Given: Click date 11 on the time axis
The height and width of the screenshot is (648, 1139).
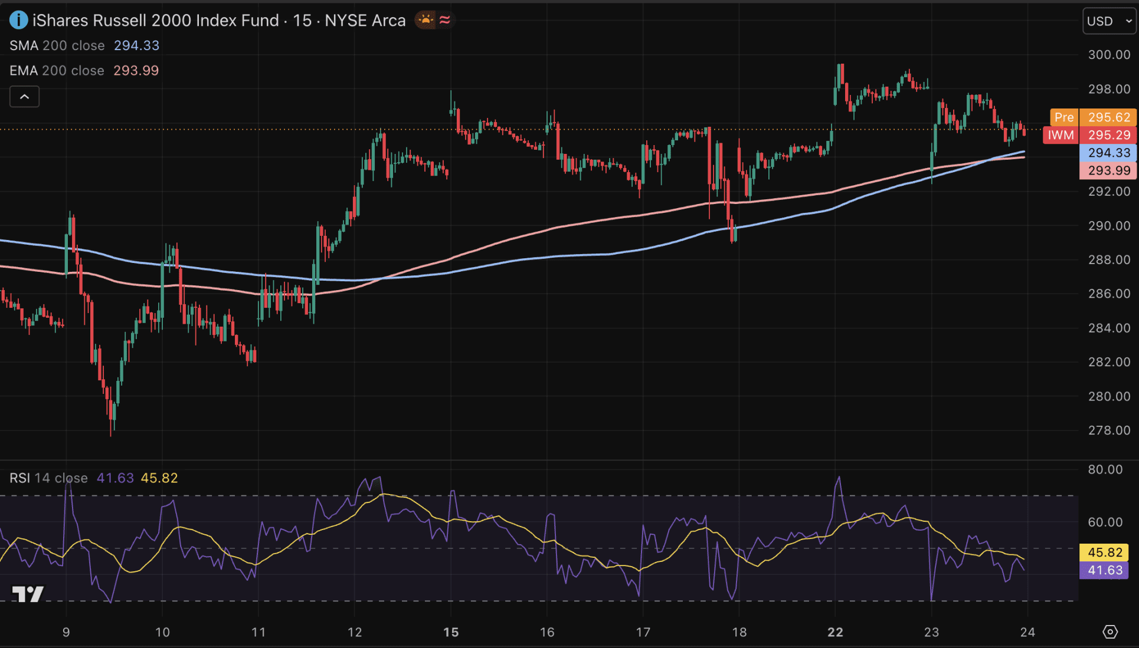Looking at the screenshot, I should 258,632.
